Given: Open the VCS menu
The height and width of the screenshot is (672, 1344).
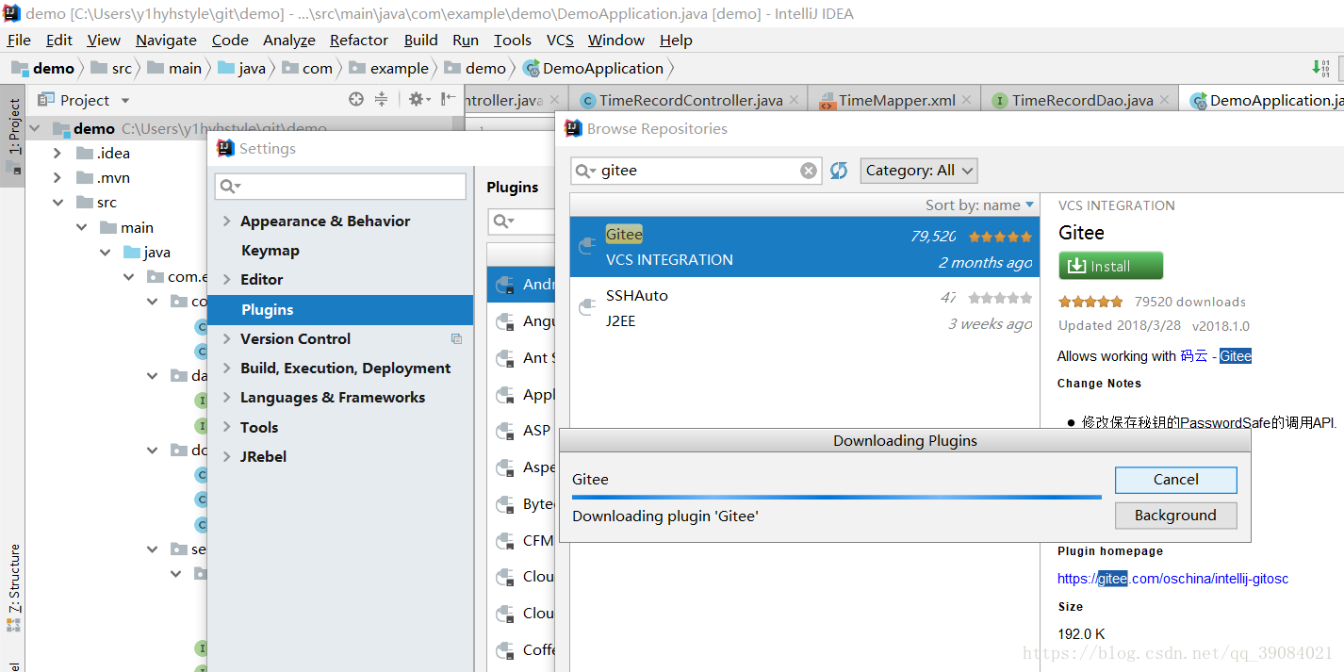Looking at the screenshot, I should pyautogui.click(x=560, y=40).
